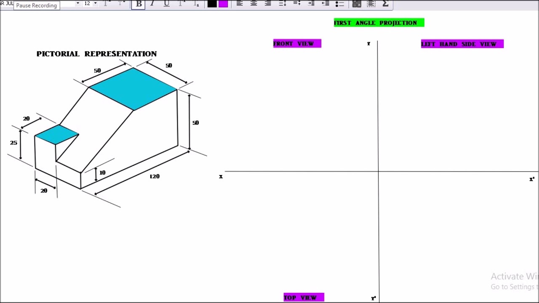Open the line spacing options
This screenshot has width=539, height=303.
coord(283,4)
